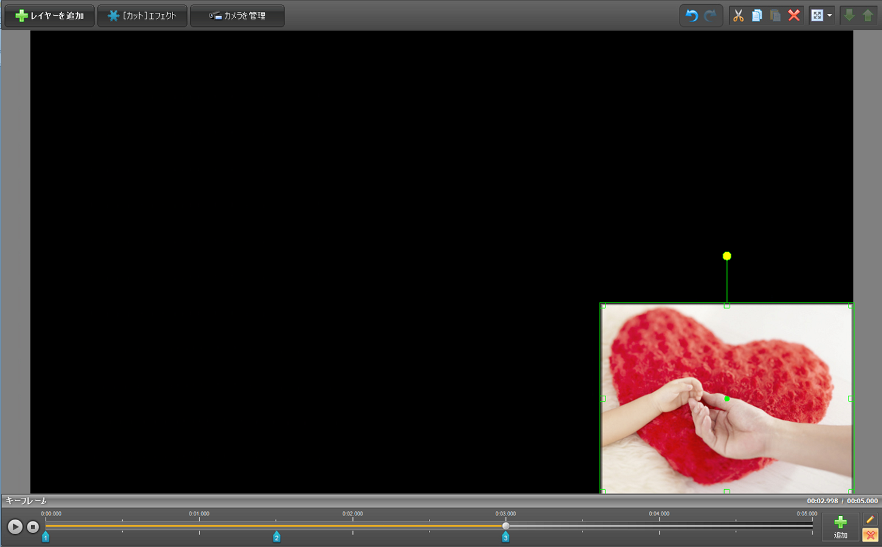Move layer up with green up arrow

868,16
